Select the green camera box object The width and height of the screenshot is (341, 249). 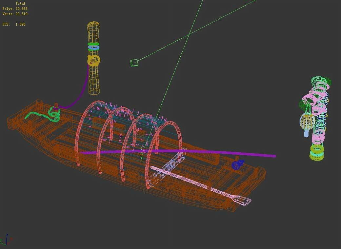[134, 63]
